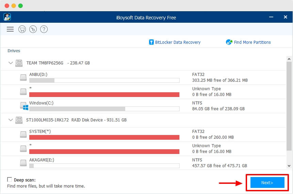This screenshot has width=293, height=194.
Task: Click the license key activation icon
Action: (33, 29)
